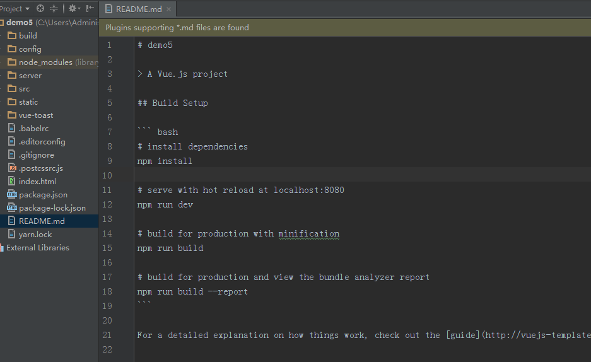Click the config folder icon
Screen dimensions: 591x362
(12, 49)
